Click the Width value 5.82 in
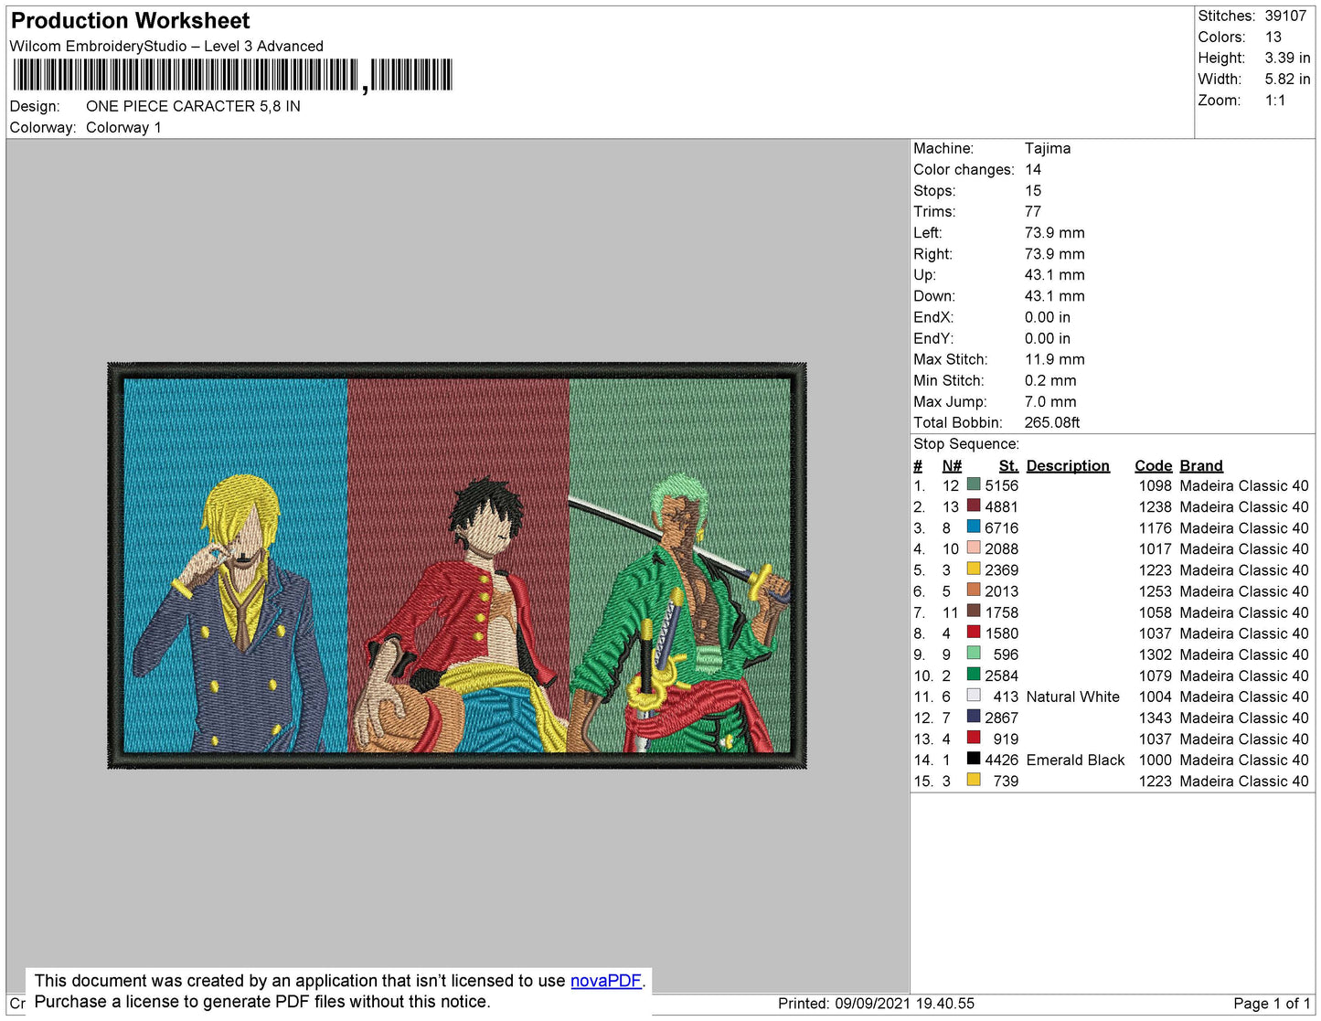This screenshot has width=1321, height=1021. point(1287,79)
